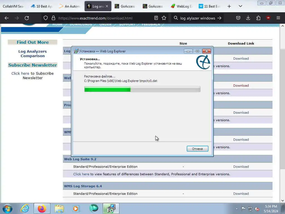Viewport: 285px width, 214px height.
Task: Follow the Click here subscribe newsletter link
Action: tap(20, 73)
